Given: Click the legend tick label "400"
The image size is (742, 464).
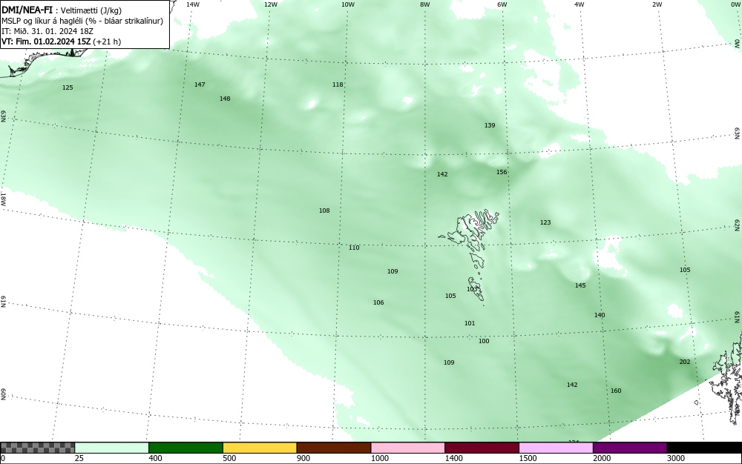Looking at the screenshot, I should pos(155,458).
